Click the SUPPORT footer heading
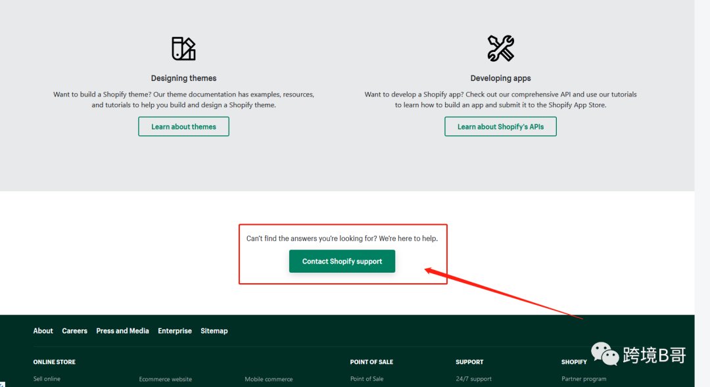Screen dimensions: 710x387 point(469,362)
